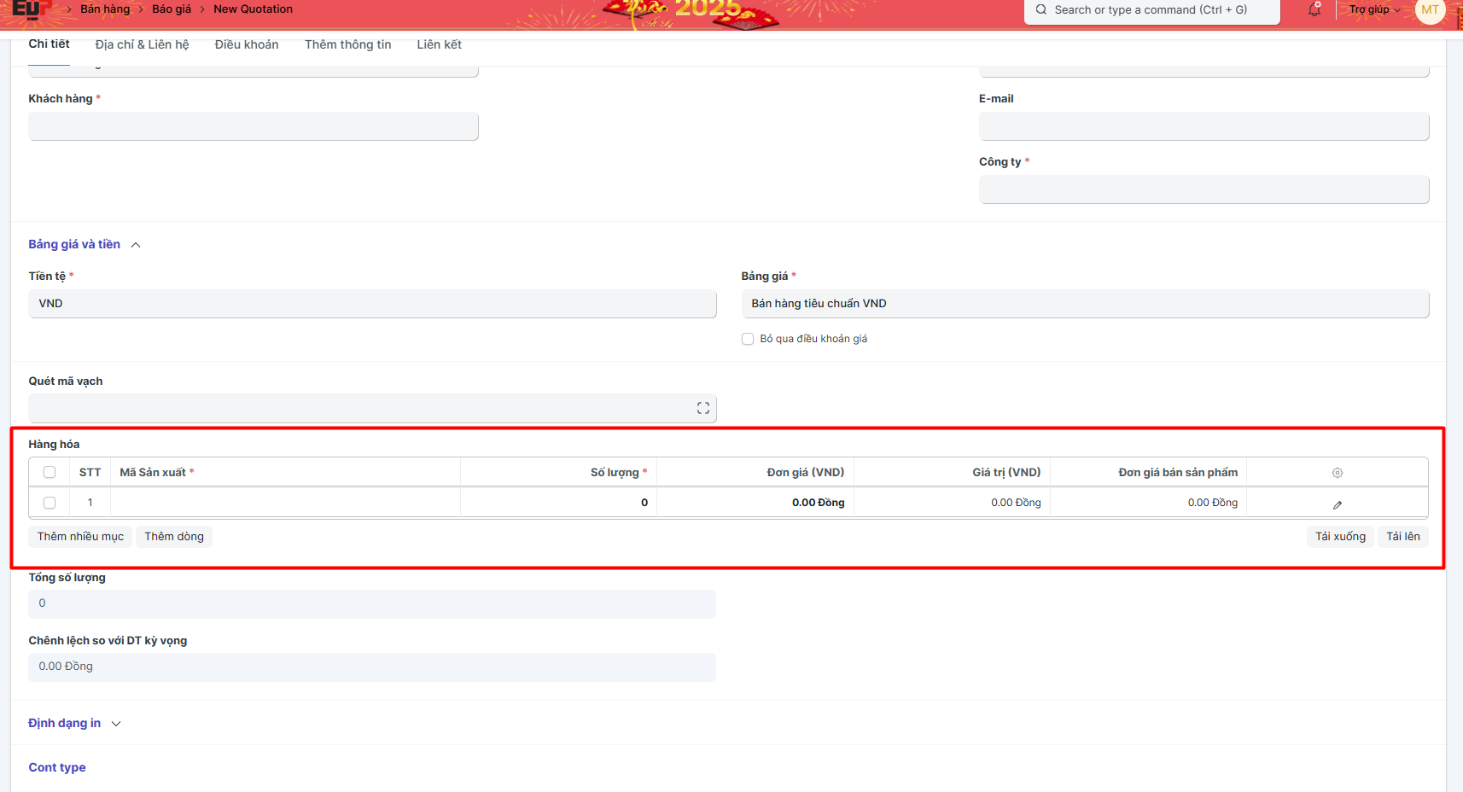
Task: Open the Điều khoản tab
Action: tap(247, 44)
